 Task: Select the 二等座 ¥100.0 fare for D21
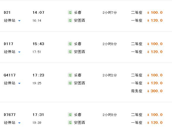tap(147, 13)
